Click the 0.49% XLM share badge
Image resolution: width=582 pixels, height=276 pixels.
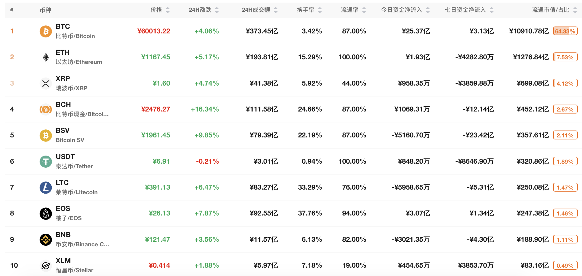click(x=565, y=265)
